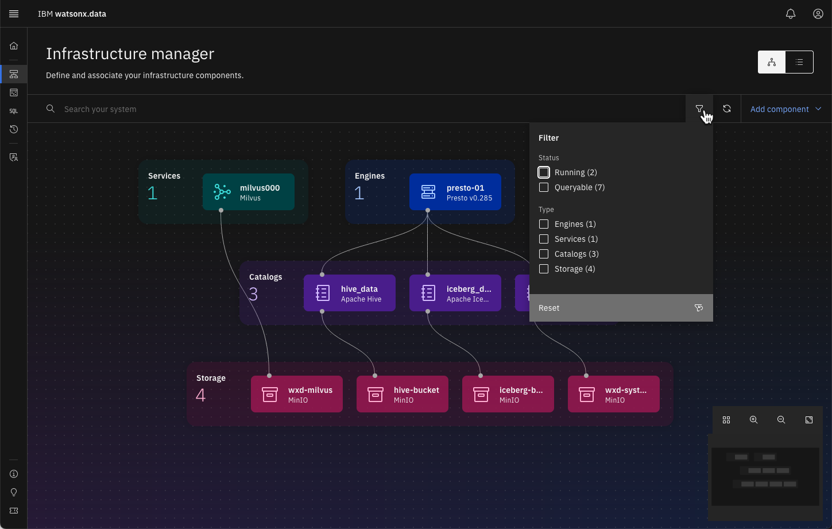The height and width of the screenshot is (529, 832).
Task: Click the catalog icon on iceberg_d...
Action: coord(428,293)
